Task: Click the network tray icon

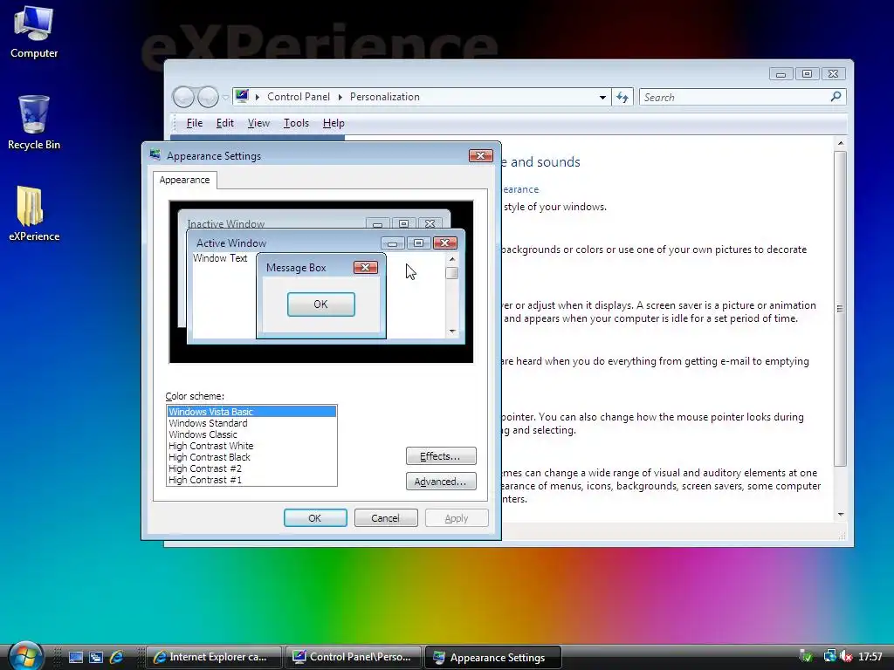Action: (829, 656)
